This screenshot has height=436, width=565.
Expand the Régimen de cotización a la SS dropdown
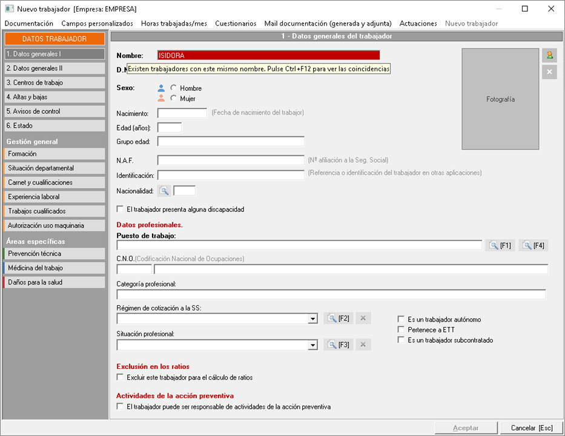312,319
